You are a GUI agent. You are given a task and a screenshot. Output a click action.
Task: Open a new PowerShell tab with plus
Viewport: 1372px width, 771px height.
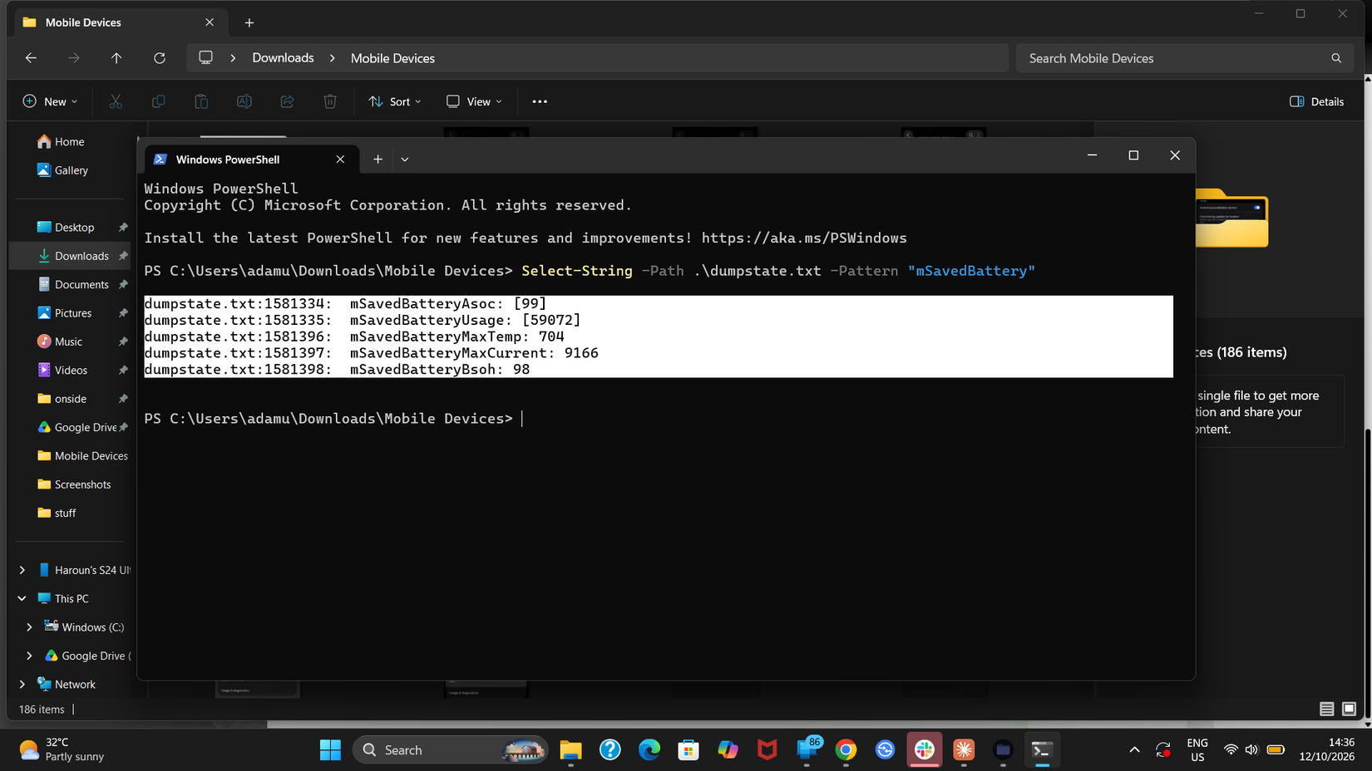pyautogui.click(x=378, y=160)
